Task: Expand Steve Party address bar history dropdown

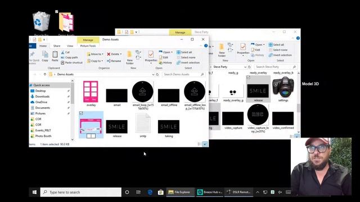Action: tap(245, 67)
